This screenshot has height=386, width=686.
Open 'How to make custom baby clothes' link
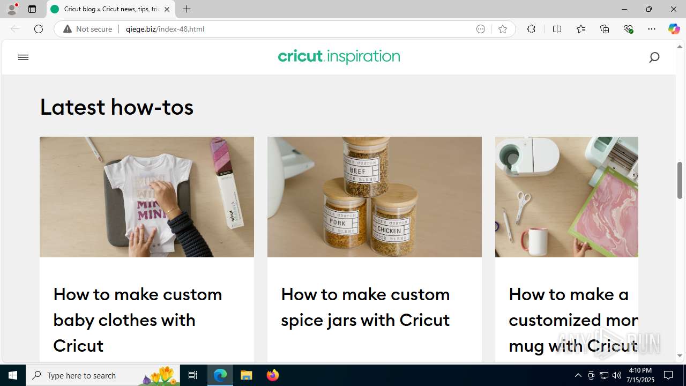138,320
